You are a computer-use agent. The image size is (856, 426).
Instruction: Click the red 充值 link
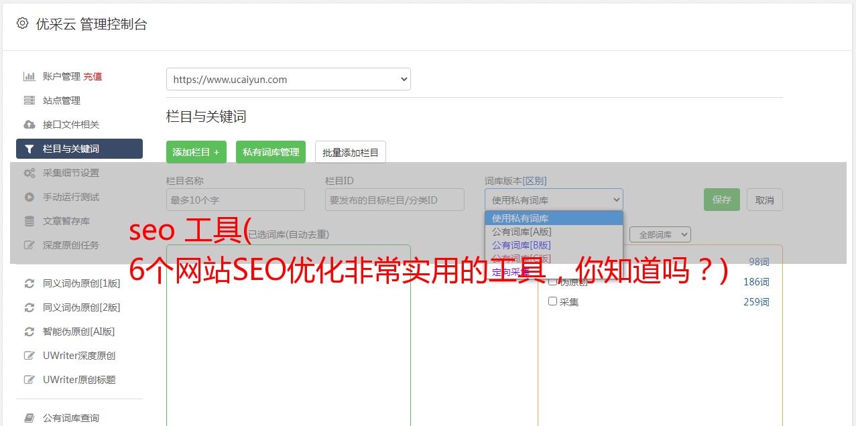(x=93, y=76)
